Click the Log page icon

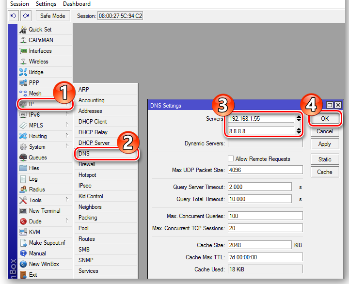click(x=23, y=179)
